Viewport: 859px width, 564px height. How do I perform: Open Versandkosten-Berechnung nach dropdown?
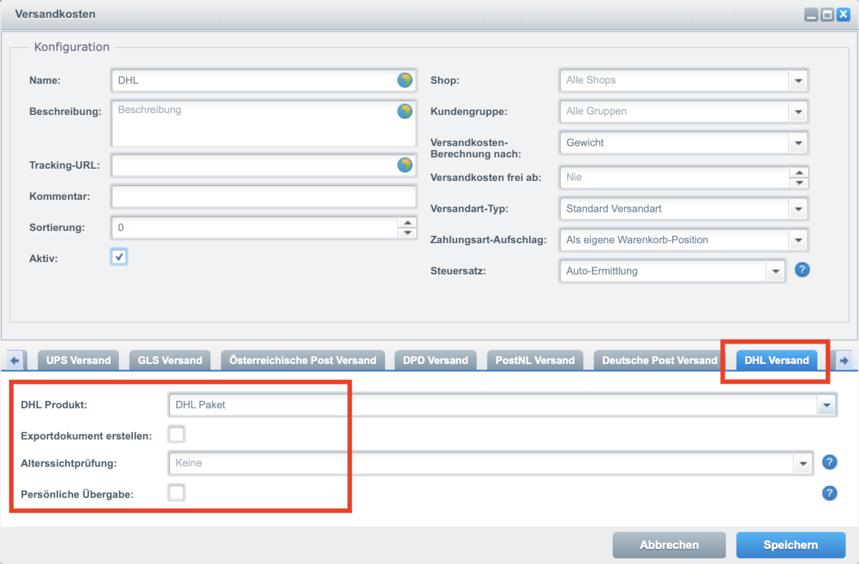(x=798, y=142)
